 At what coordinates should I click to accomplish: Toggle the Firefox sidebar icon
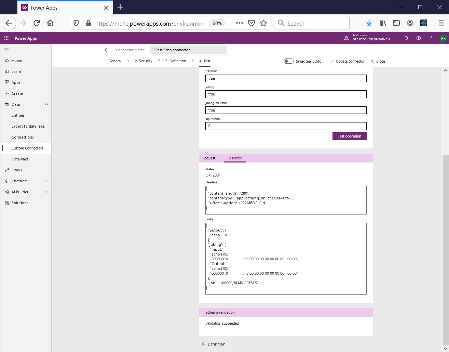click(x=396, y=23)
